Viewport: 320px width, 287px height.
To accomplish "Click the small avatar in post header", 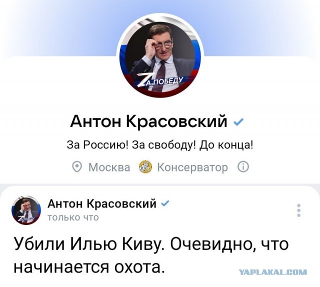I will point(26,210).
